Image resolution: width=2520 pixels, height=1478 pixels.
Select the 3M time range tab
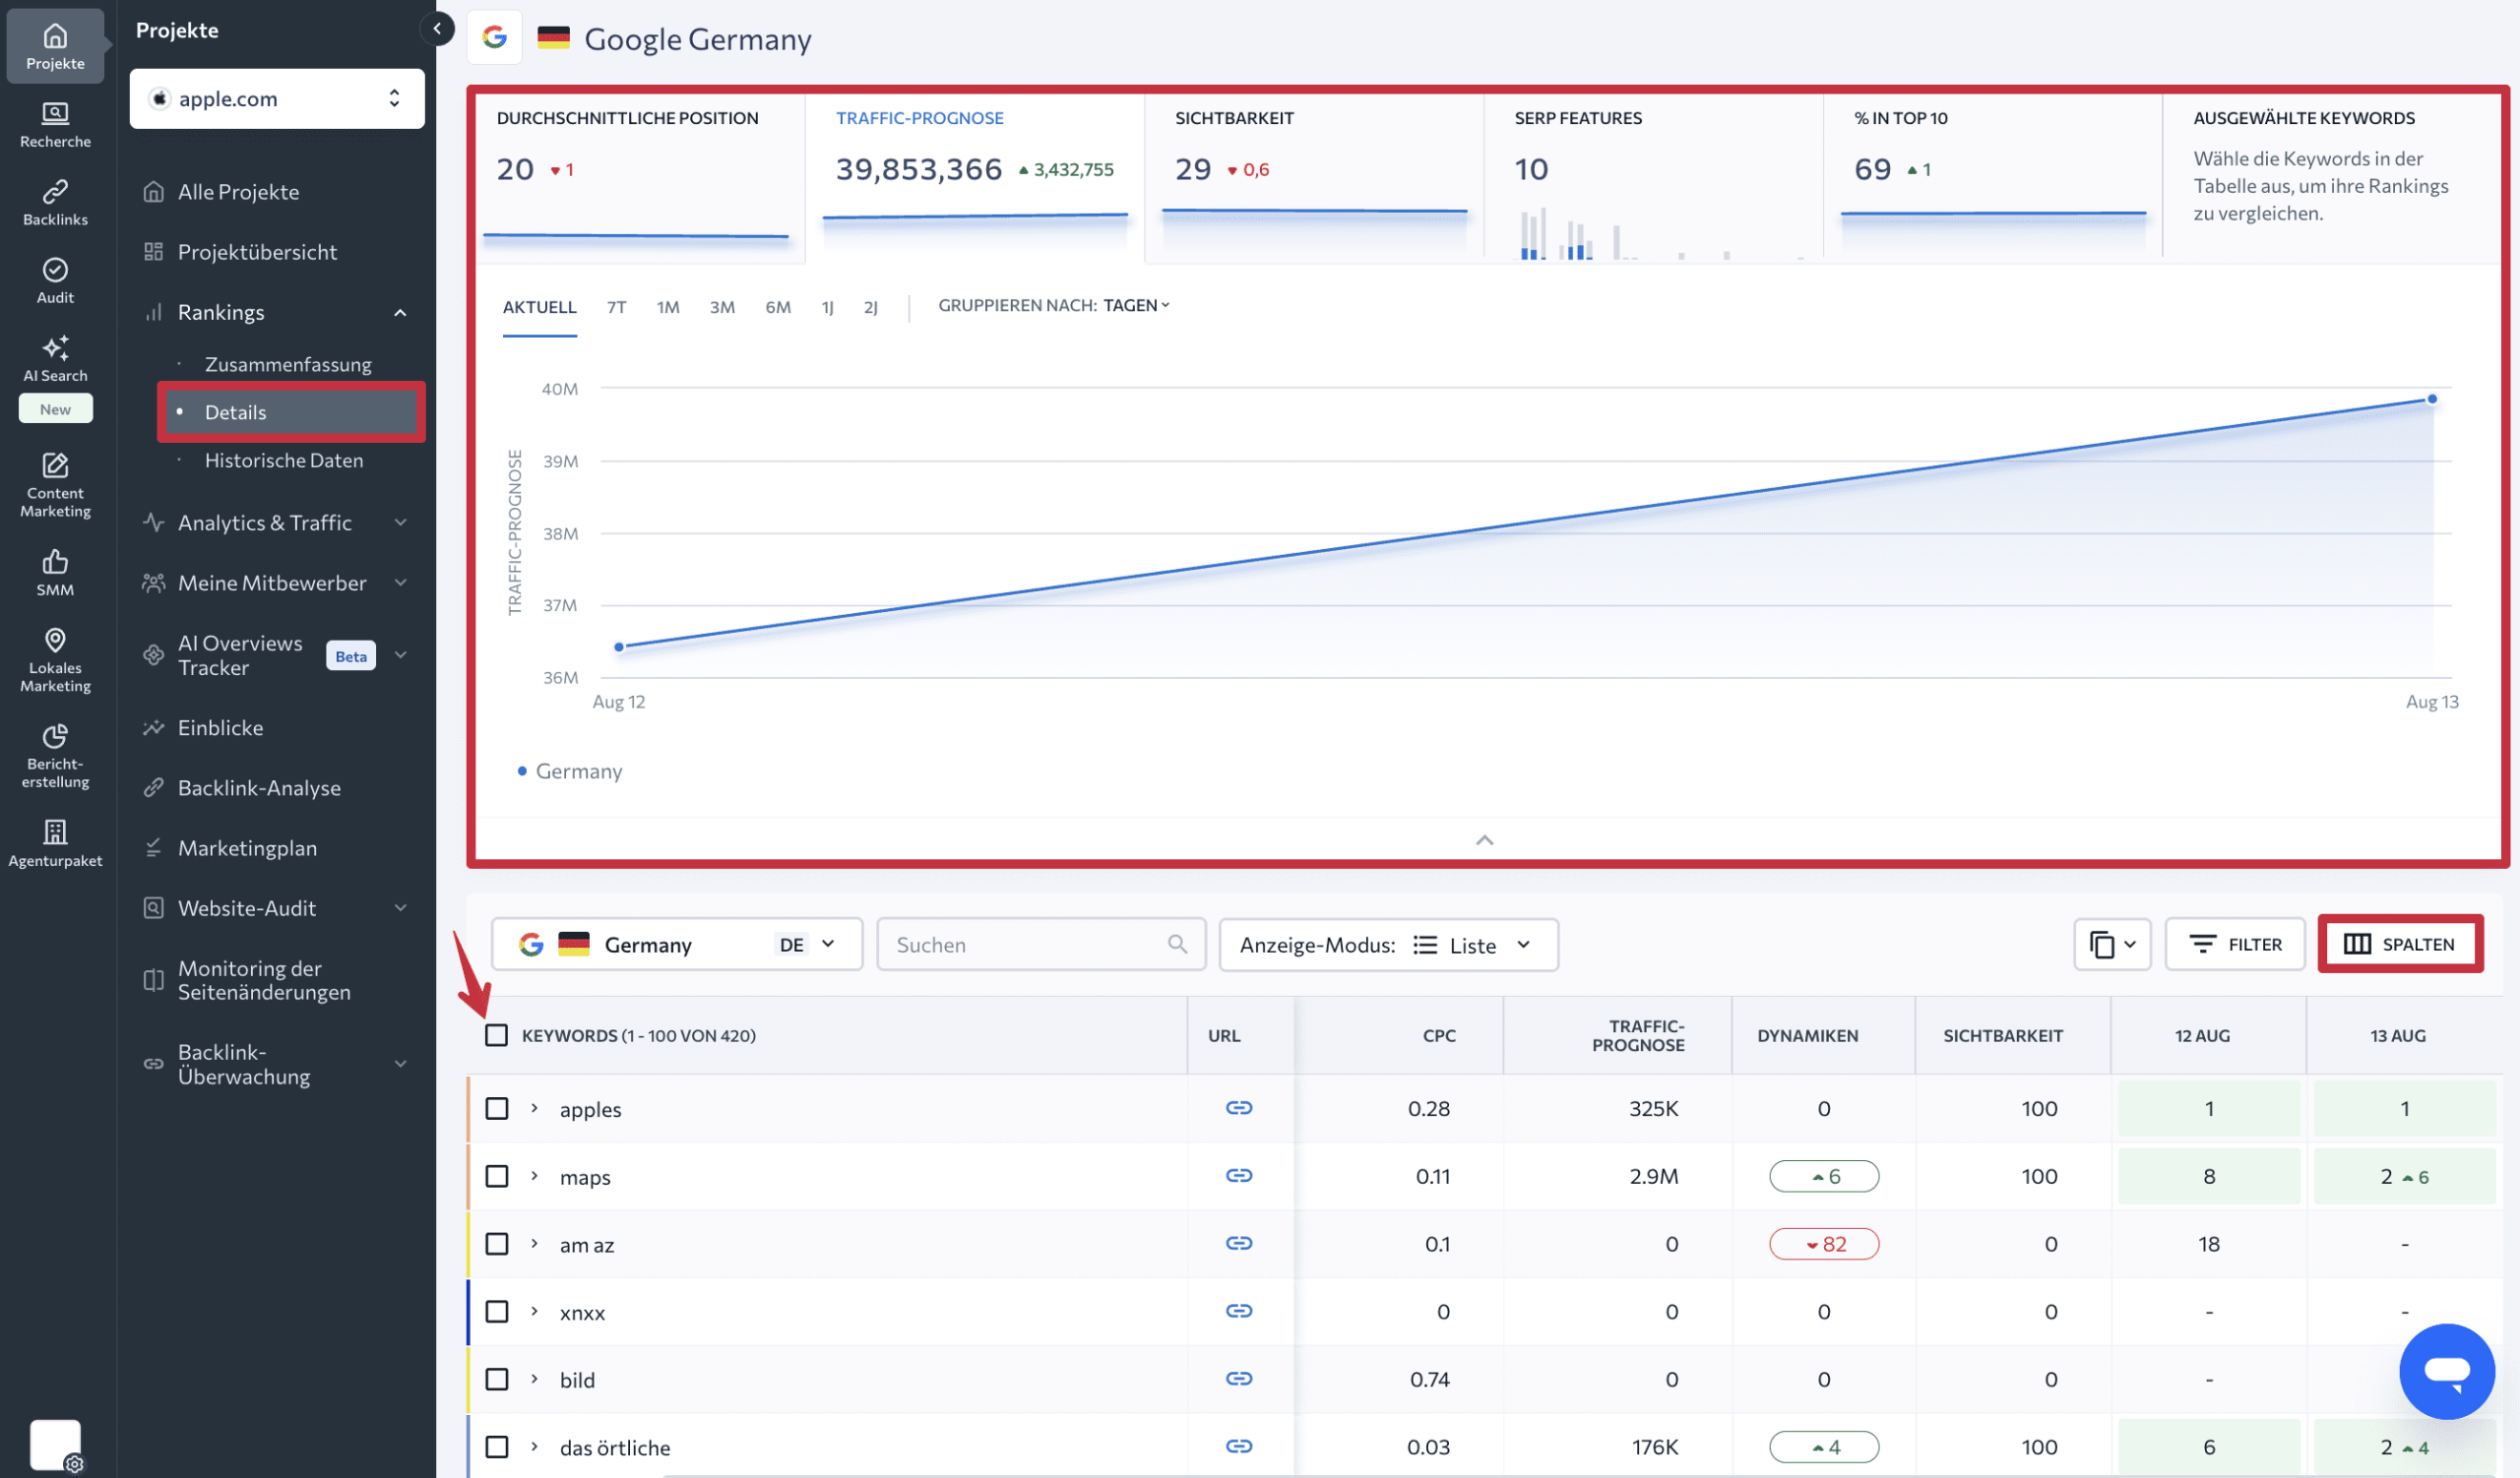point(722,307)
